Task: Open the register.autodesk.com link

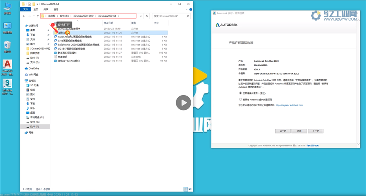Action: pos(289,105)
